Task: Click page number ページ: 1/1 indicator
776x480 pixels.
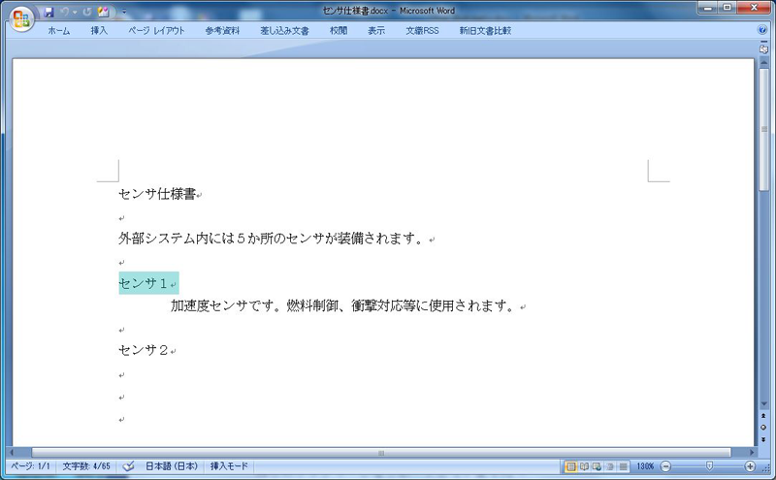Action: pyautogui.click(x=31, y=466)
